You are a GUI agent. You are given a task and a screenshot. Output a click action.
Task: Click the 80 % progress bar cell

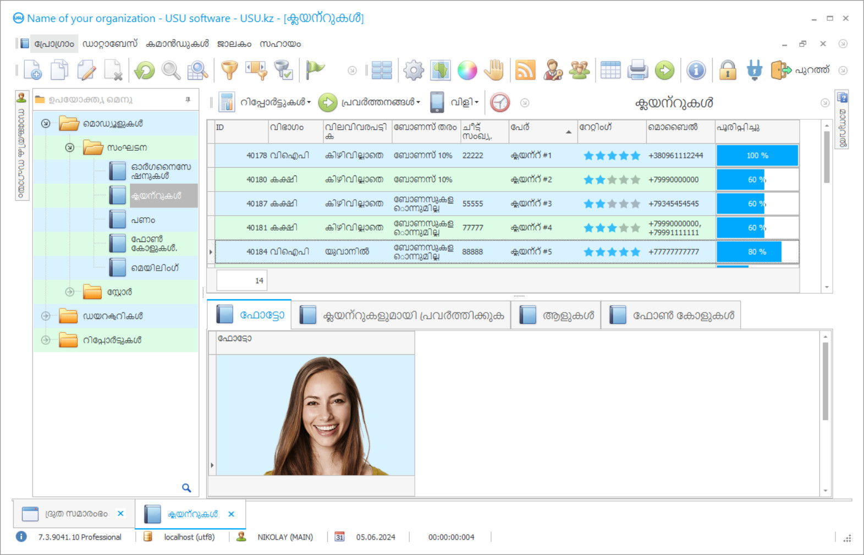757,252
